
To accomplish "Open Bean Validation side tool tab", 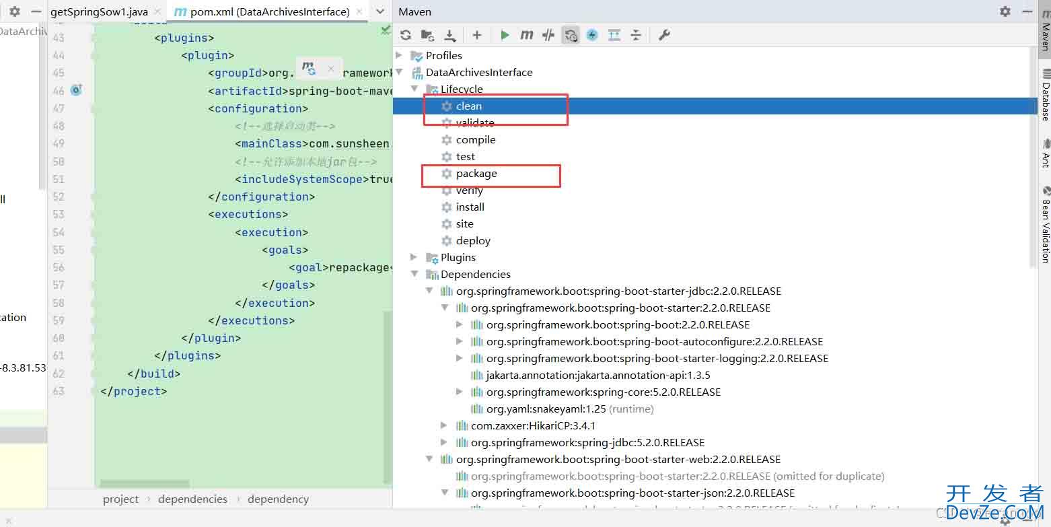I will pos(1045,224).
